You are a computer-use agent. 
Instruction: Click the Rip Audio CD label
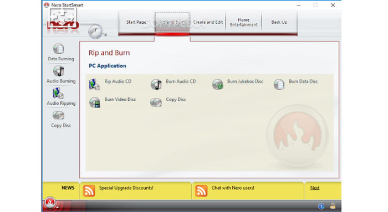pos(118,81)
